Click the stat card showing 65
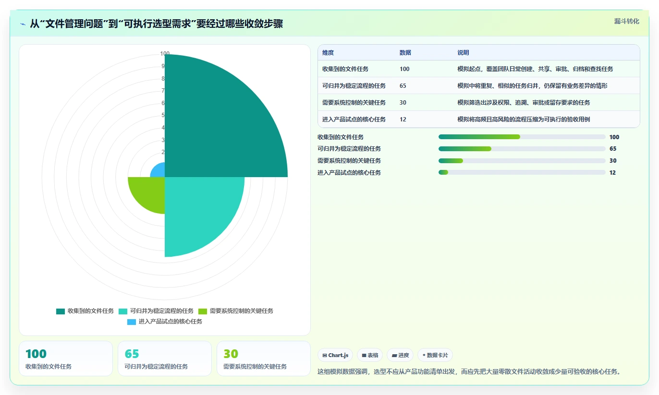 point(165,359)
